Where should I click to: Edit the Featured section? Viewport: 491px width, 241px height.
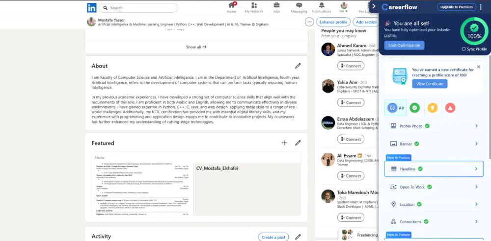tap(298, 143)
